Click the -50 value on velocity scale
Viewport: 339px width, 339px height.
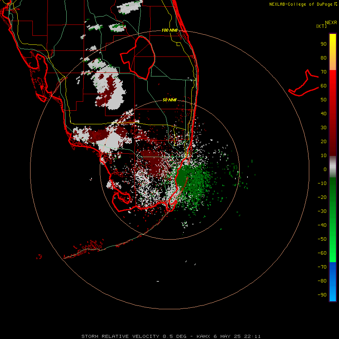322,239
